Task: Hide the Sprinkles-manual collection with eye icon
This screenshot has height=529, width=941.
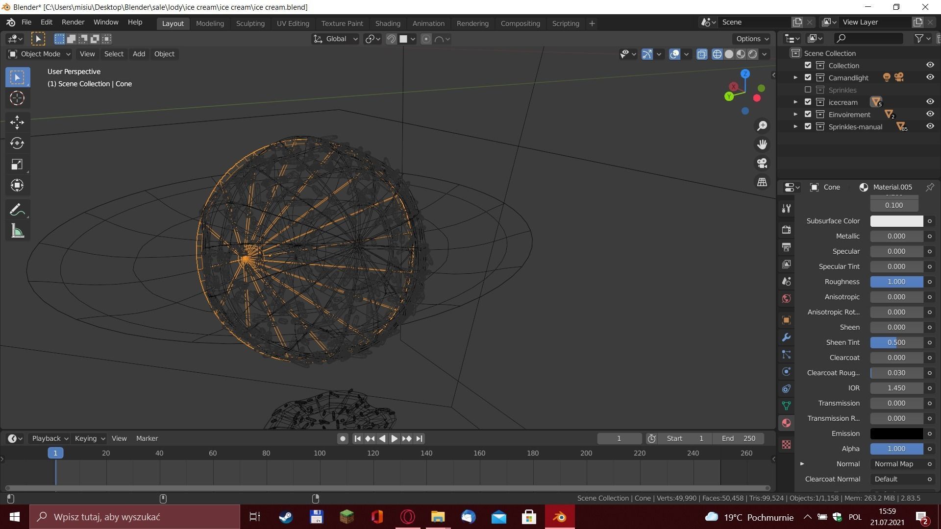Action: 930,126
